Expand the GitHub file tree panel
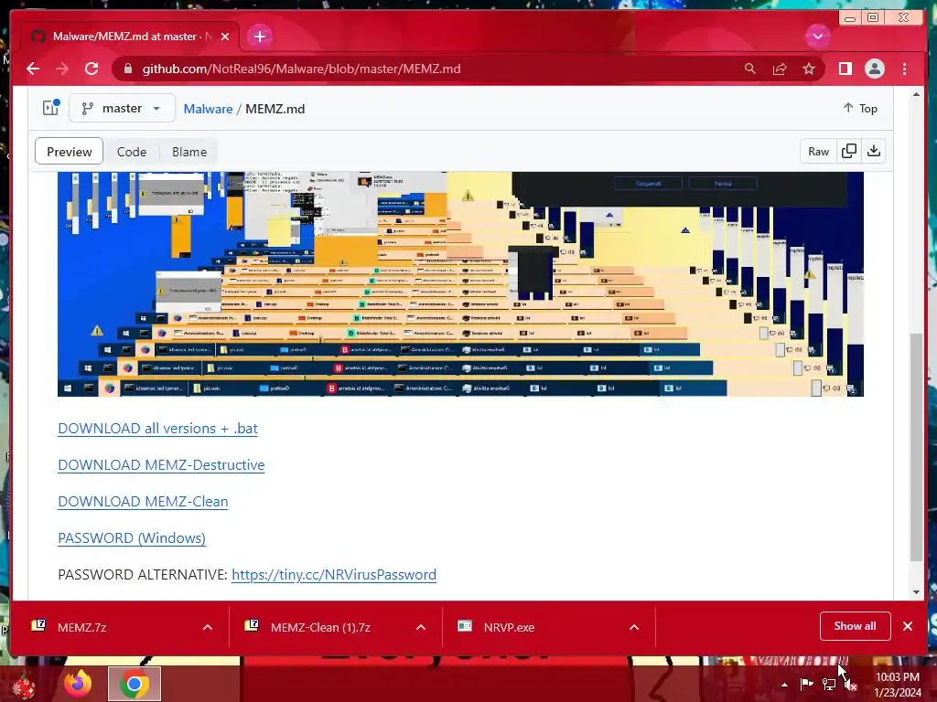The height and width of the screenshot is (702, 937). click(51, 108)
